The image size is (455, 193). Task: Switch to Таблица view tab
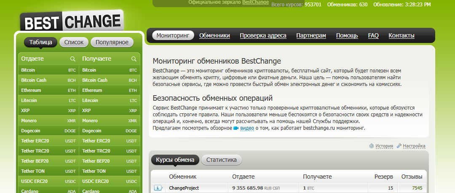40,43
